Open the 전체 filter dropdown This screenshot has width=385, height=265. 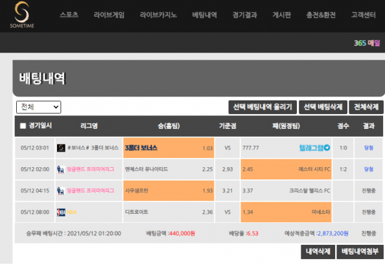point(38,107)
